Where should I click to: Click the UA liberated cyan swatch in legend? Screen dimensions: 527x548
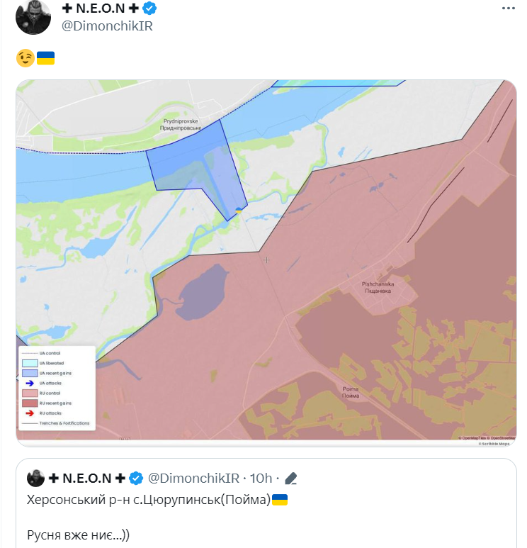click(x=30, y=363)
